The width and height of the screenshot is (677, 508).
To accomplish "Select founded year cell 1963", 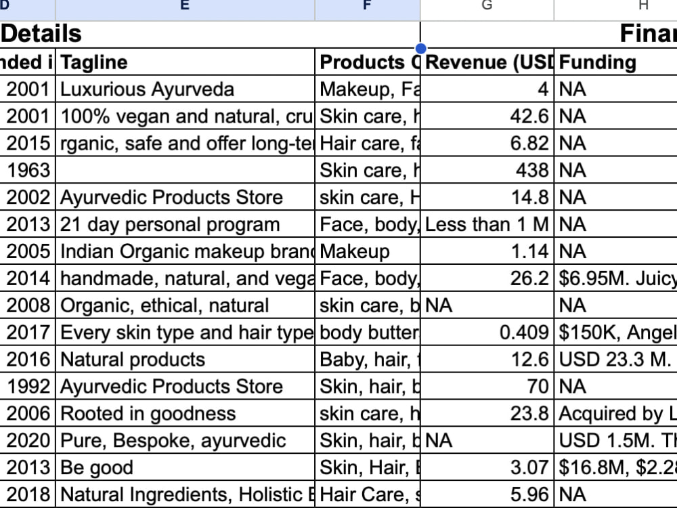I will pos(28,170).
